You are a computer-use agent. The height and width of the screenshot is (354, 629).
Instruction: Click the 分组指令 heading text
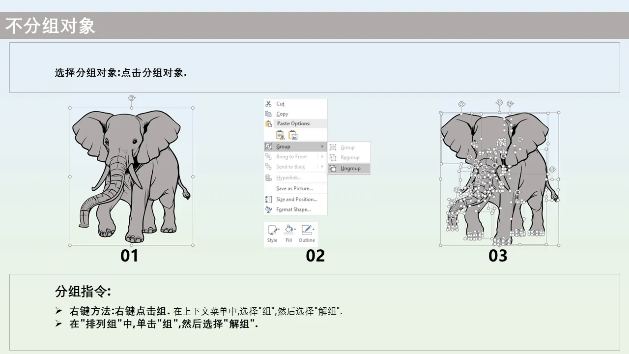coord(83,291)
